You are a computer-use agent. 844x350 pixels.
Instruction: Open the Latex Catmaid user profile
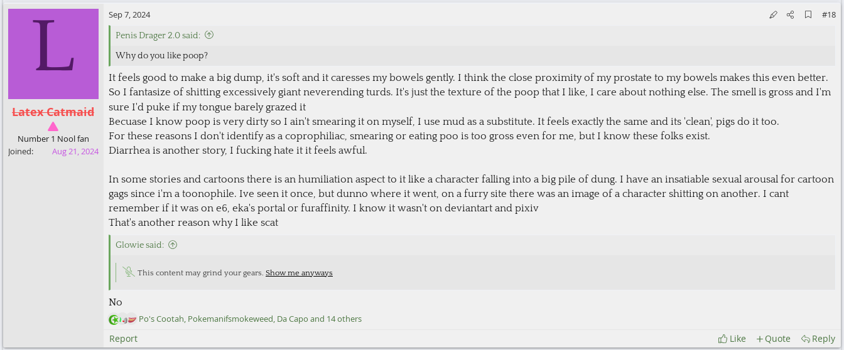click(x=53, y=112)
